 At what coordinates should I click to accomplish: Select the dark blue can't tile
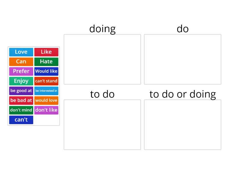(x=21, y=120)
